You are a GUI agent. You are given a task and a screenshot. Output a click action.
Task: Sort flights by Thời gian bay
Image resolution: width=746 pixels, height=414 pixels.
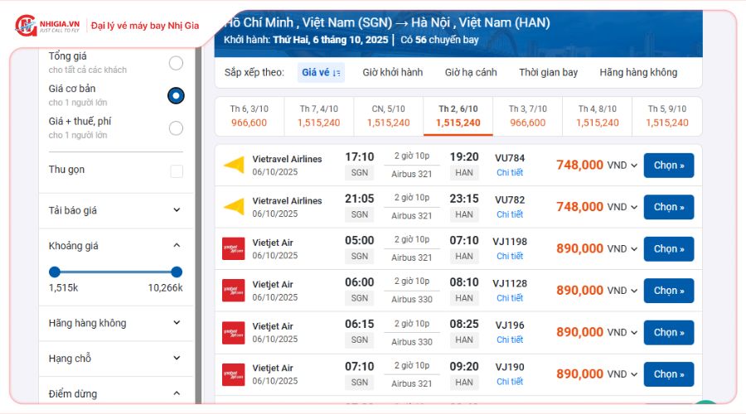coord(548,73)
